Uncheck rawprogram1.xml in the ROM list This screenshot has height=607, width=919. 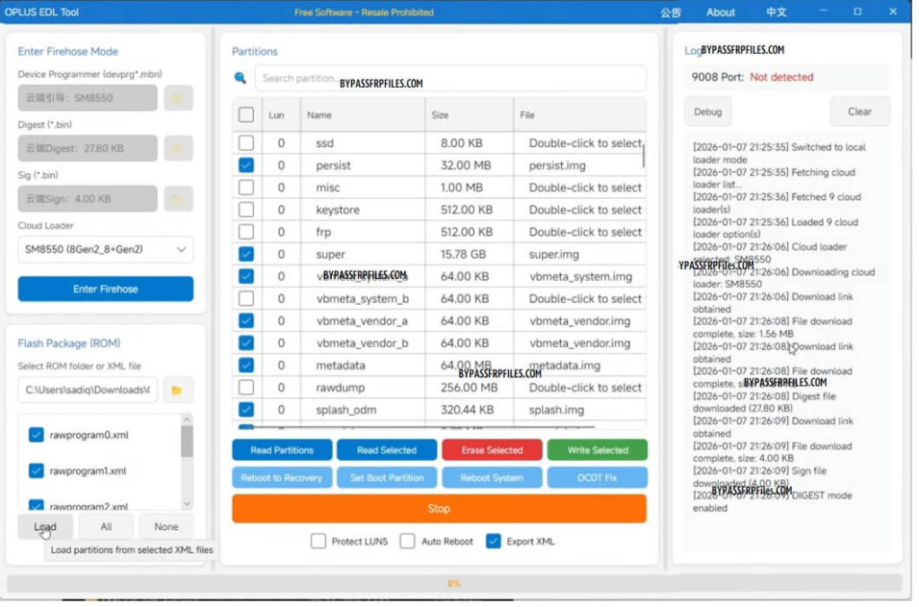(x=36, y=471)
